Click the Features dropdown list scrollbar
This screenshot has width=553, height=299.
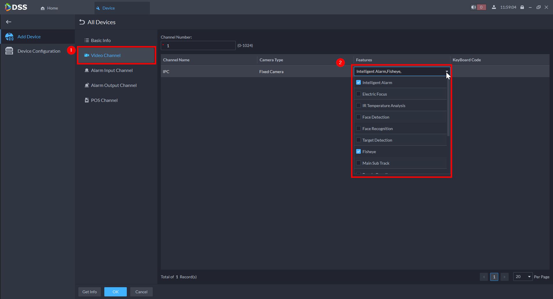[x=448, y=106]
